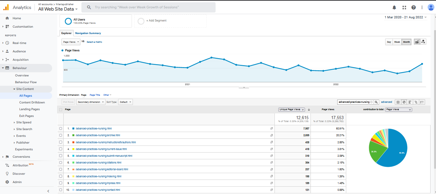Click the table filter search magnifier button
Image resolution: width=436 pixels, height=194 pixels.
click(x=376, y=102)
